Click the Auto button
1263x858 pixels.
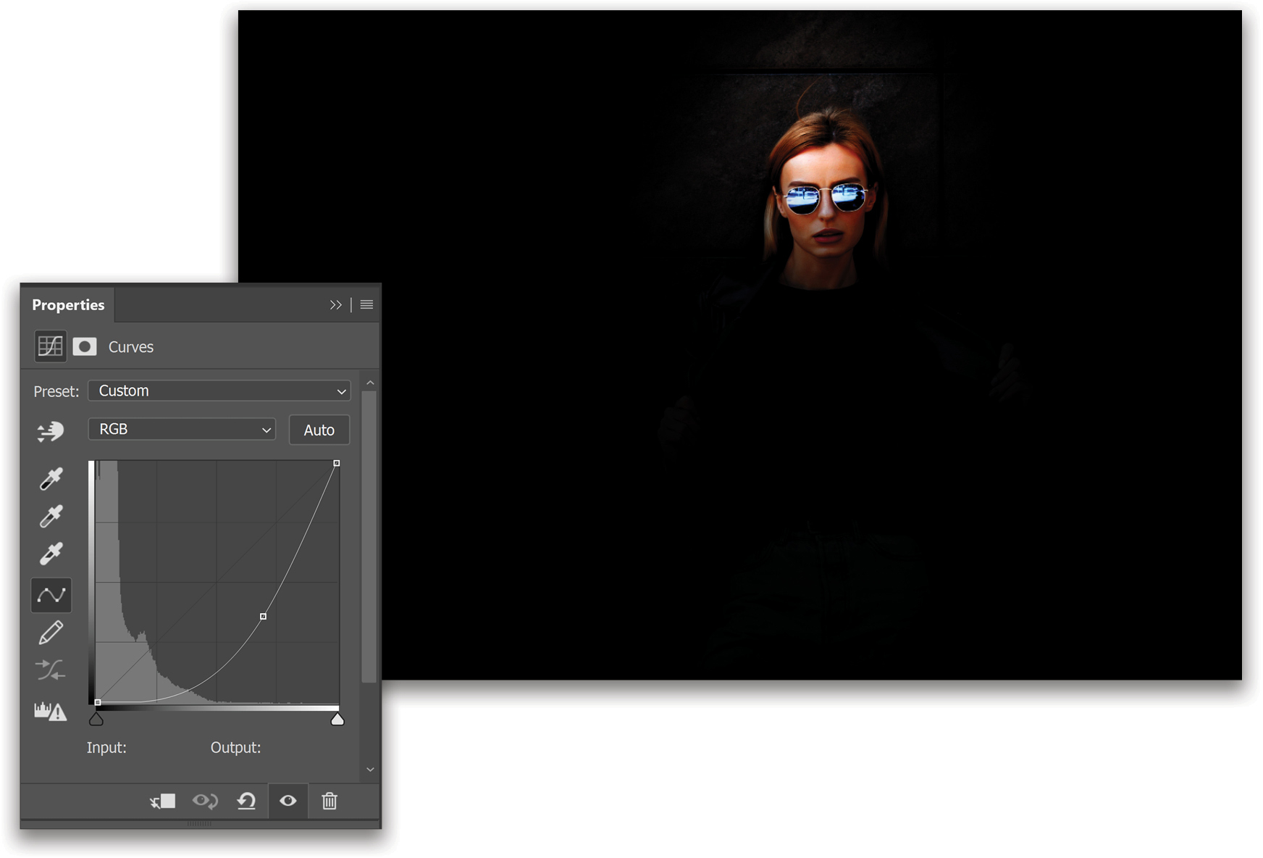pos(319,430)
